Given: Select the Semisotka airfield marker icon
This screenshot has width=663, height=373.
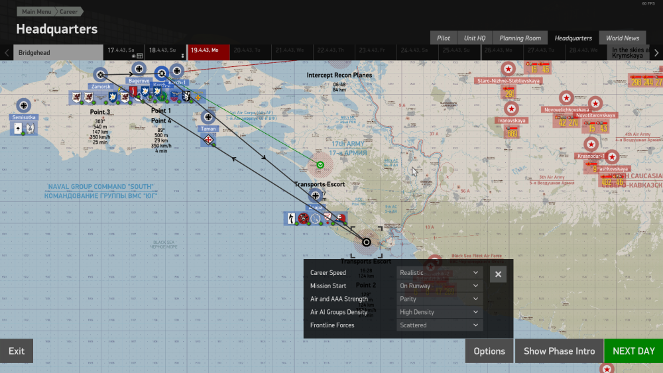Looking at the screenshot, I should (24, 105).
